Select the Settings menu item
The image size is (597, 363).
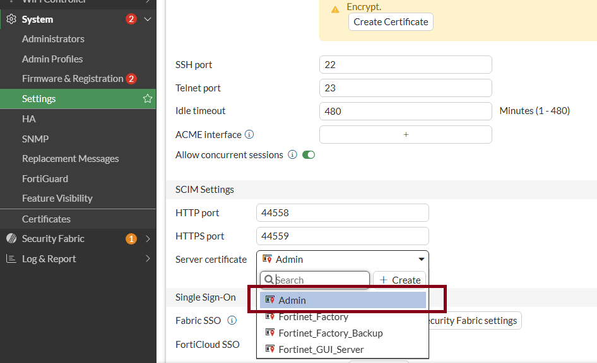click(x=78, y=99)
